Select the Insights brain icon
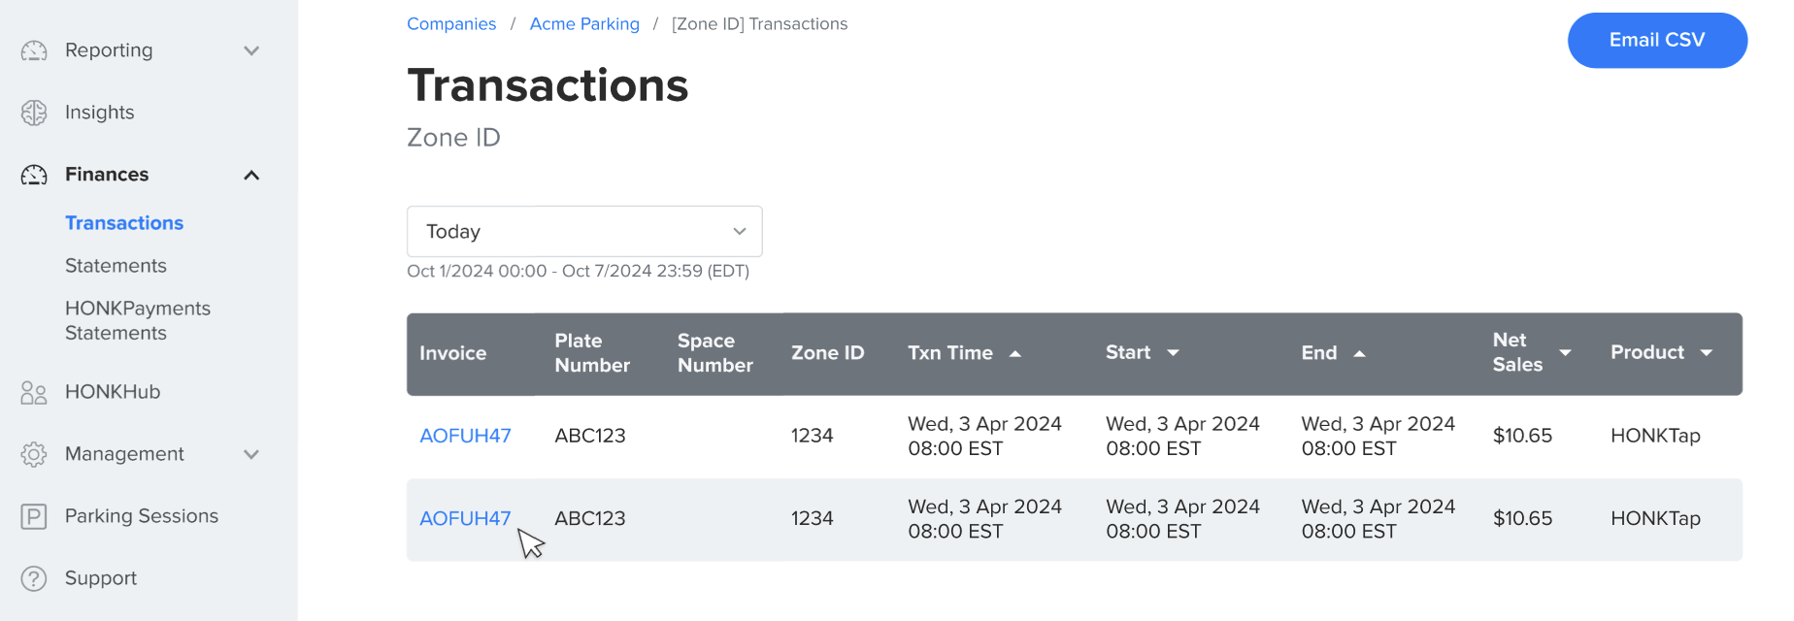Viewport: 1794px width, 621px height. [34, 112]
